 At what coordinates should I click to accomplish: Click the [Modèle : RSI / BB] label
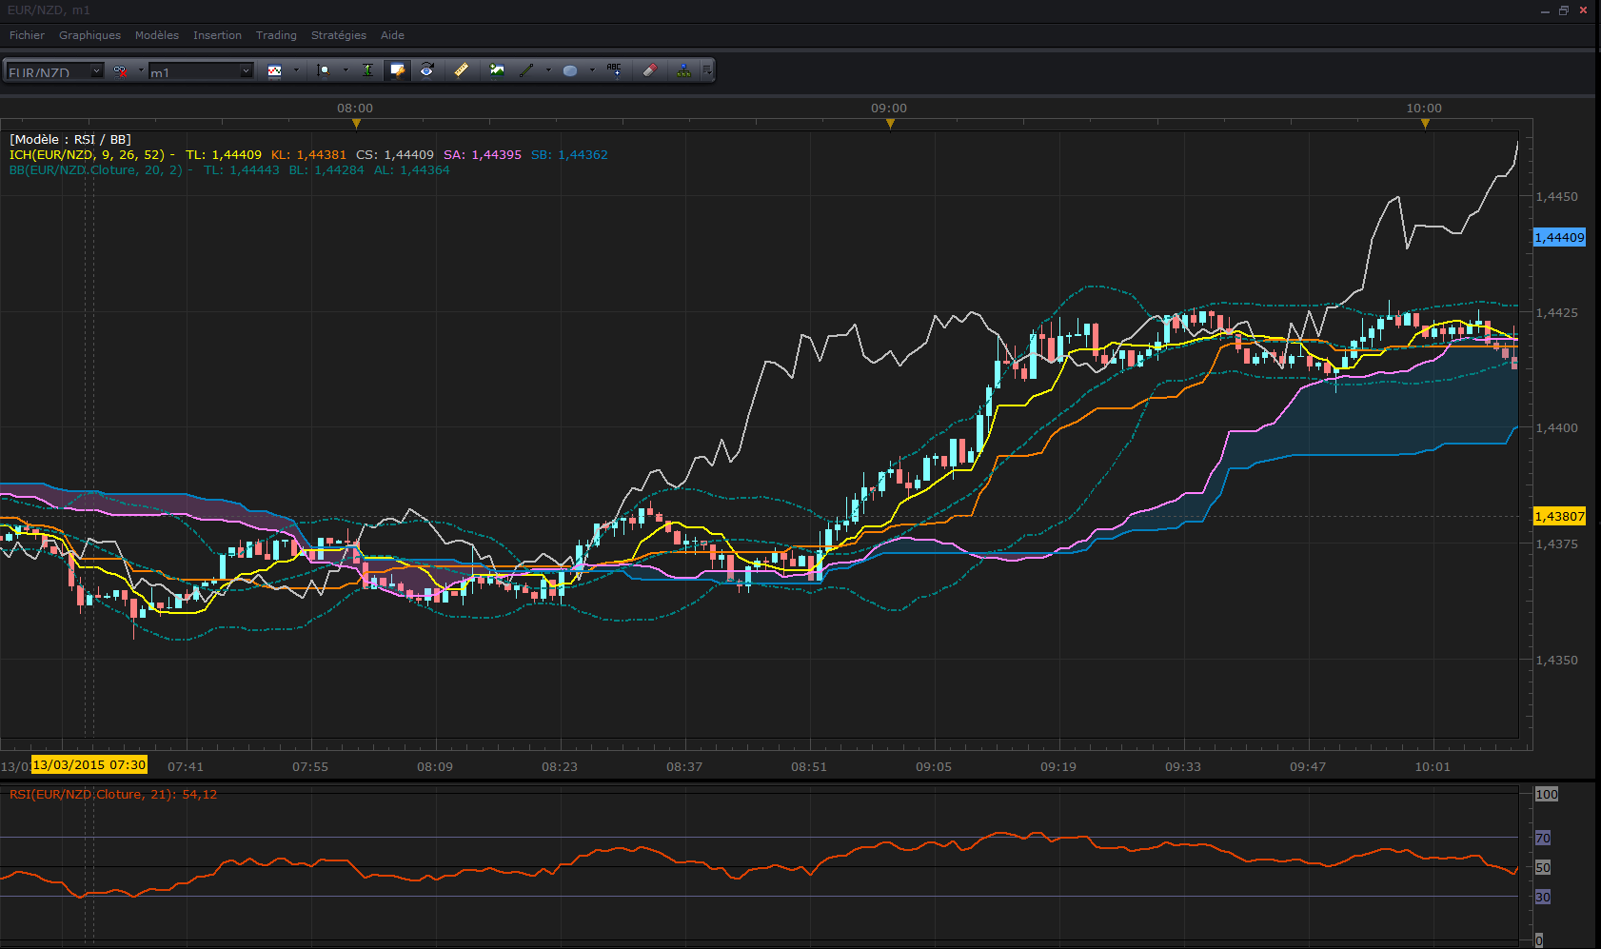pyautogui.click(x=70, y=140)
